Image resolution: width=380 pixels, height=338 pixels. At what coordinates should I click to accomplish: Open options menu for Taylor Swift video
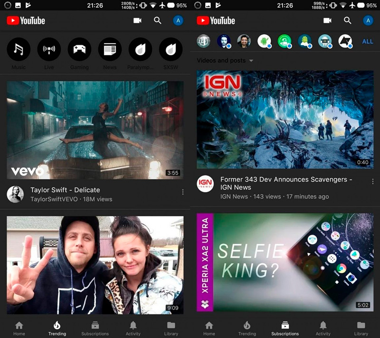[x=183, y=192]
